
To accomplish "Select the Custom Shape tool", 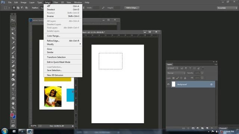I will (13, 98).
